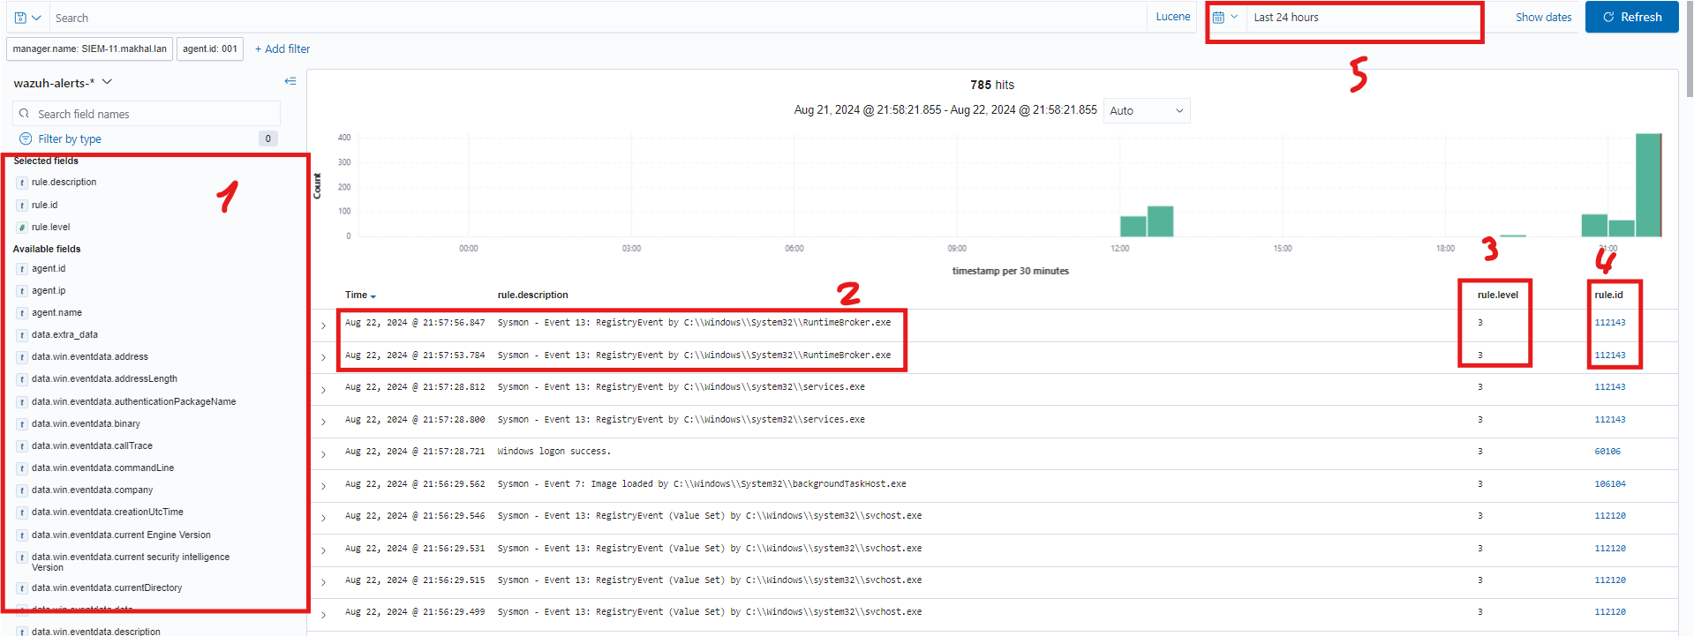Click the type icon beside rule.id
The image size is (1694, 636).
click(22, 206)
